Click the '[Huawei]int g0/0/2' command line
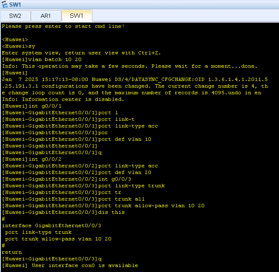The width and height of the screenshot is (279, 272). click(x=32, y=159)
